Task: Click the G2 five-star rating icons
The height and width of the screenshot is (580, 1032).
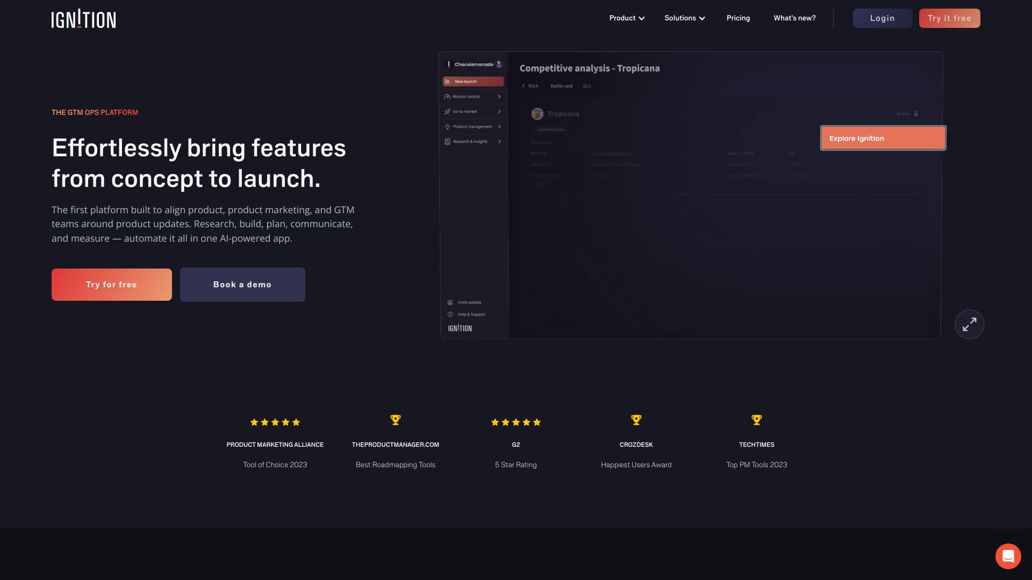Action: click(x=515, y=422)
